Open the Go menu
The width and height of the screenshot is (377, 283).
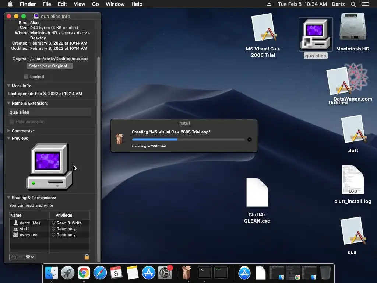pyautogui.click(x=95, y=4)
